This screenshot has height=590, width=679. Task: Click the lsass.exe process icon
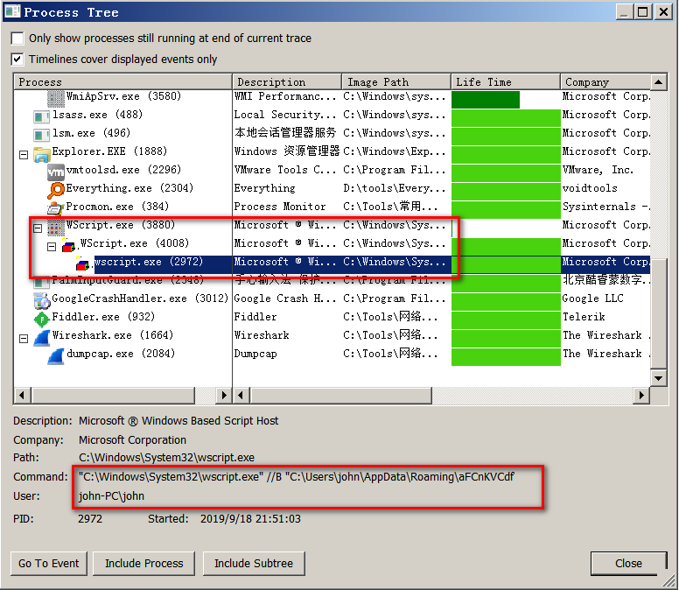42,116
